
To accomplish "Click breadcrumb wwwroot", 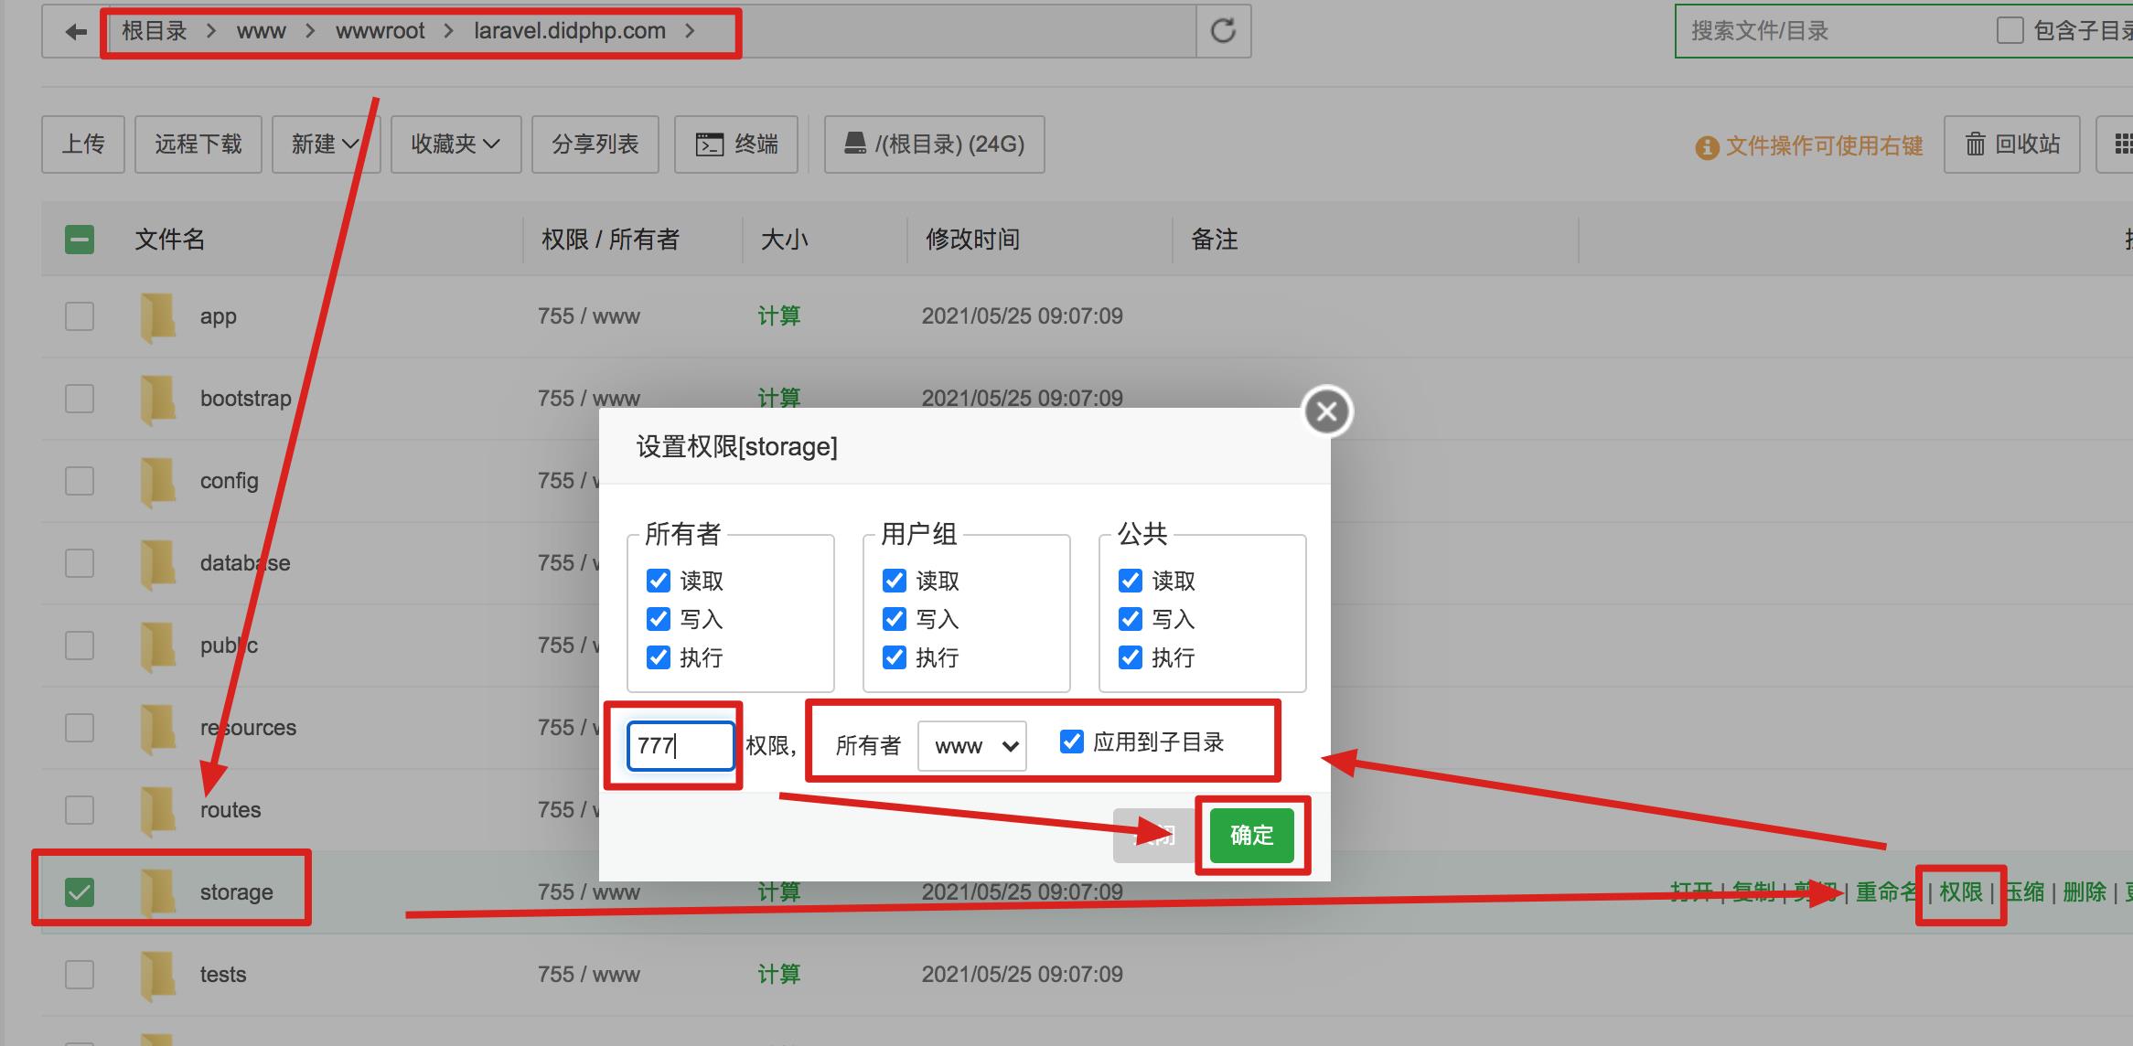I will [x=381, y=31].
